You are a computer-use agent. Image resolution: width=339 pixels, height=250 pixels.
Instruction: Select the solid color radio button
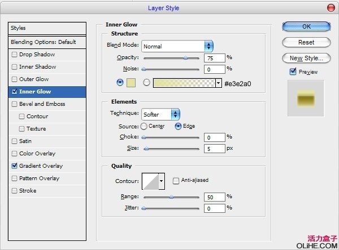tap(119, 82)
